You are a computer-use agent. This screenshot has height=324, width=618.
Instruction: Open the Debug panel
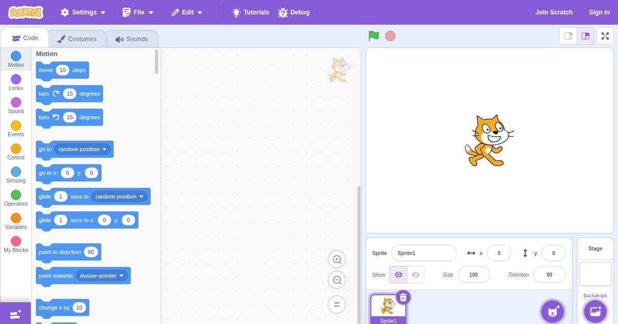(294, 12)
